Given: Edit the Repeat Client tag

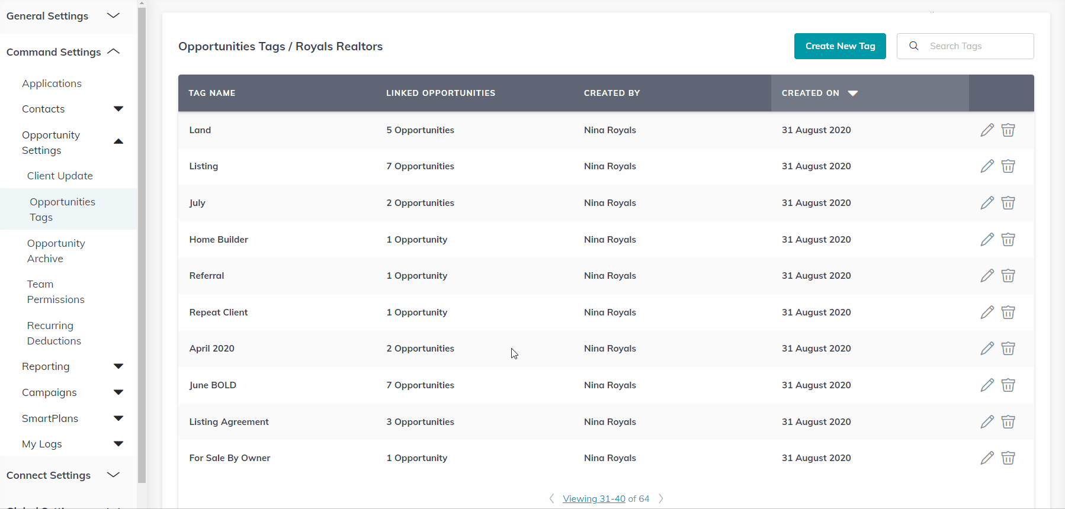Looking at the screenshot, I should tap(987, 313).
